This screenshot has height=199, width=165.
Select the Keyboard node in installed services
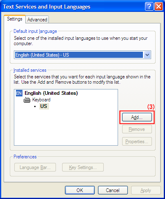(41, 100)
